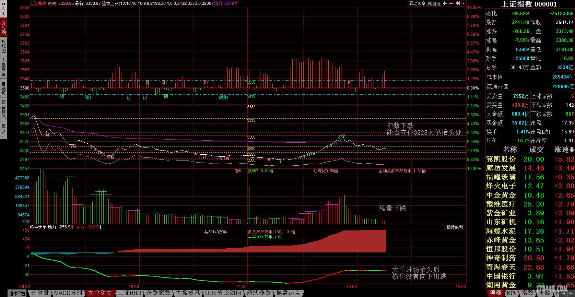
Task: Select the 廊坊发展 row
Action: pos(530,168)
